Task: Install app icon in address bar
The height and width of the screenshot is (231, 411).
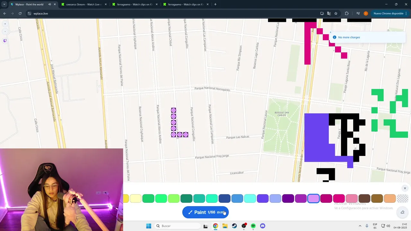Action: [x=322, y=13]
